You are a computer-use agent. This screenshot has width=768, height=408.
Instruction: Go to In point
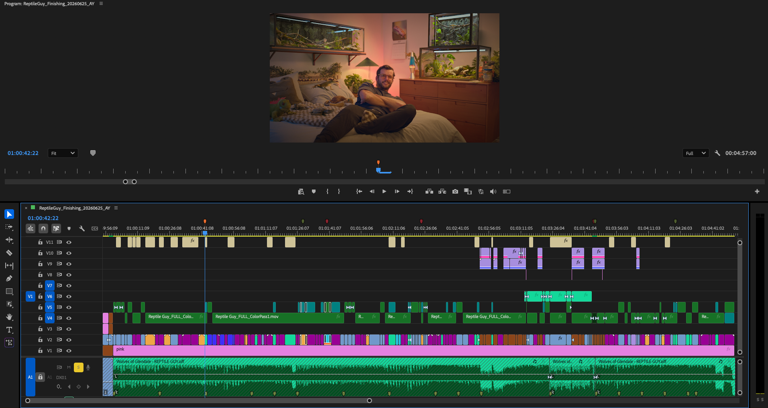point(359,192)
